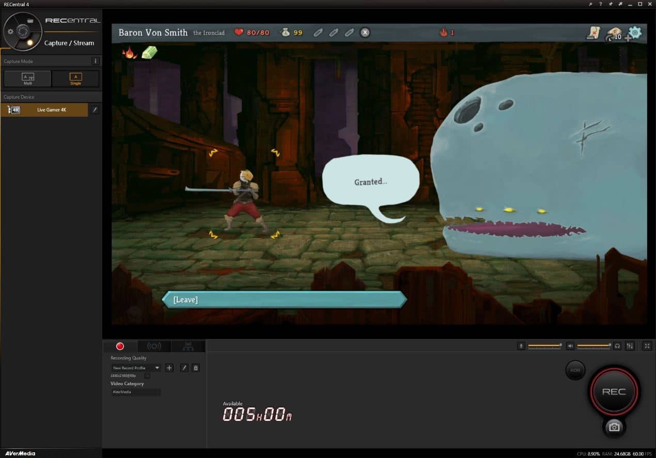
Task: Take a snapshot with the camera icon
Action: (614, 427)
